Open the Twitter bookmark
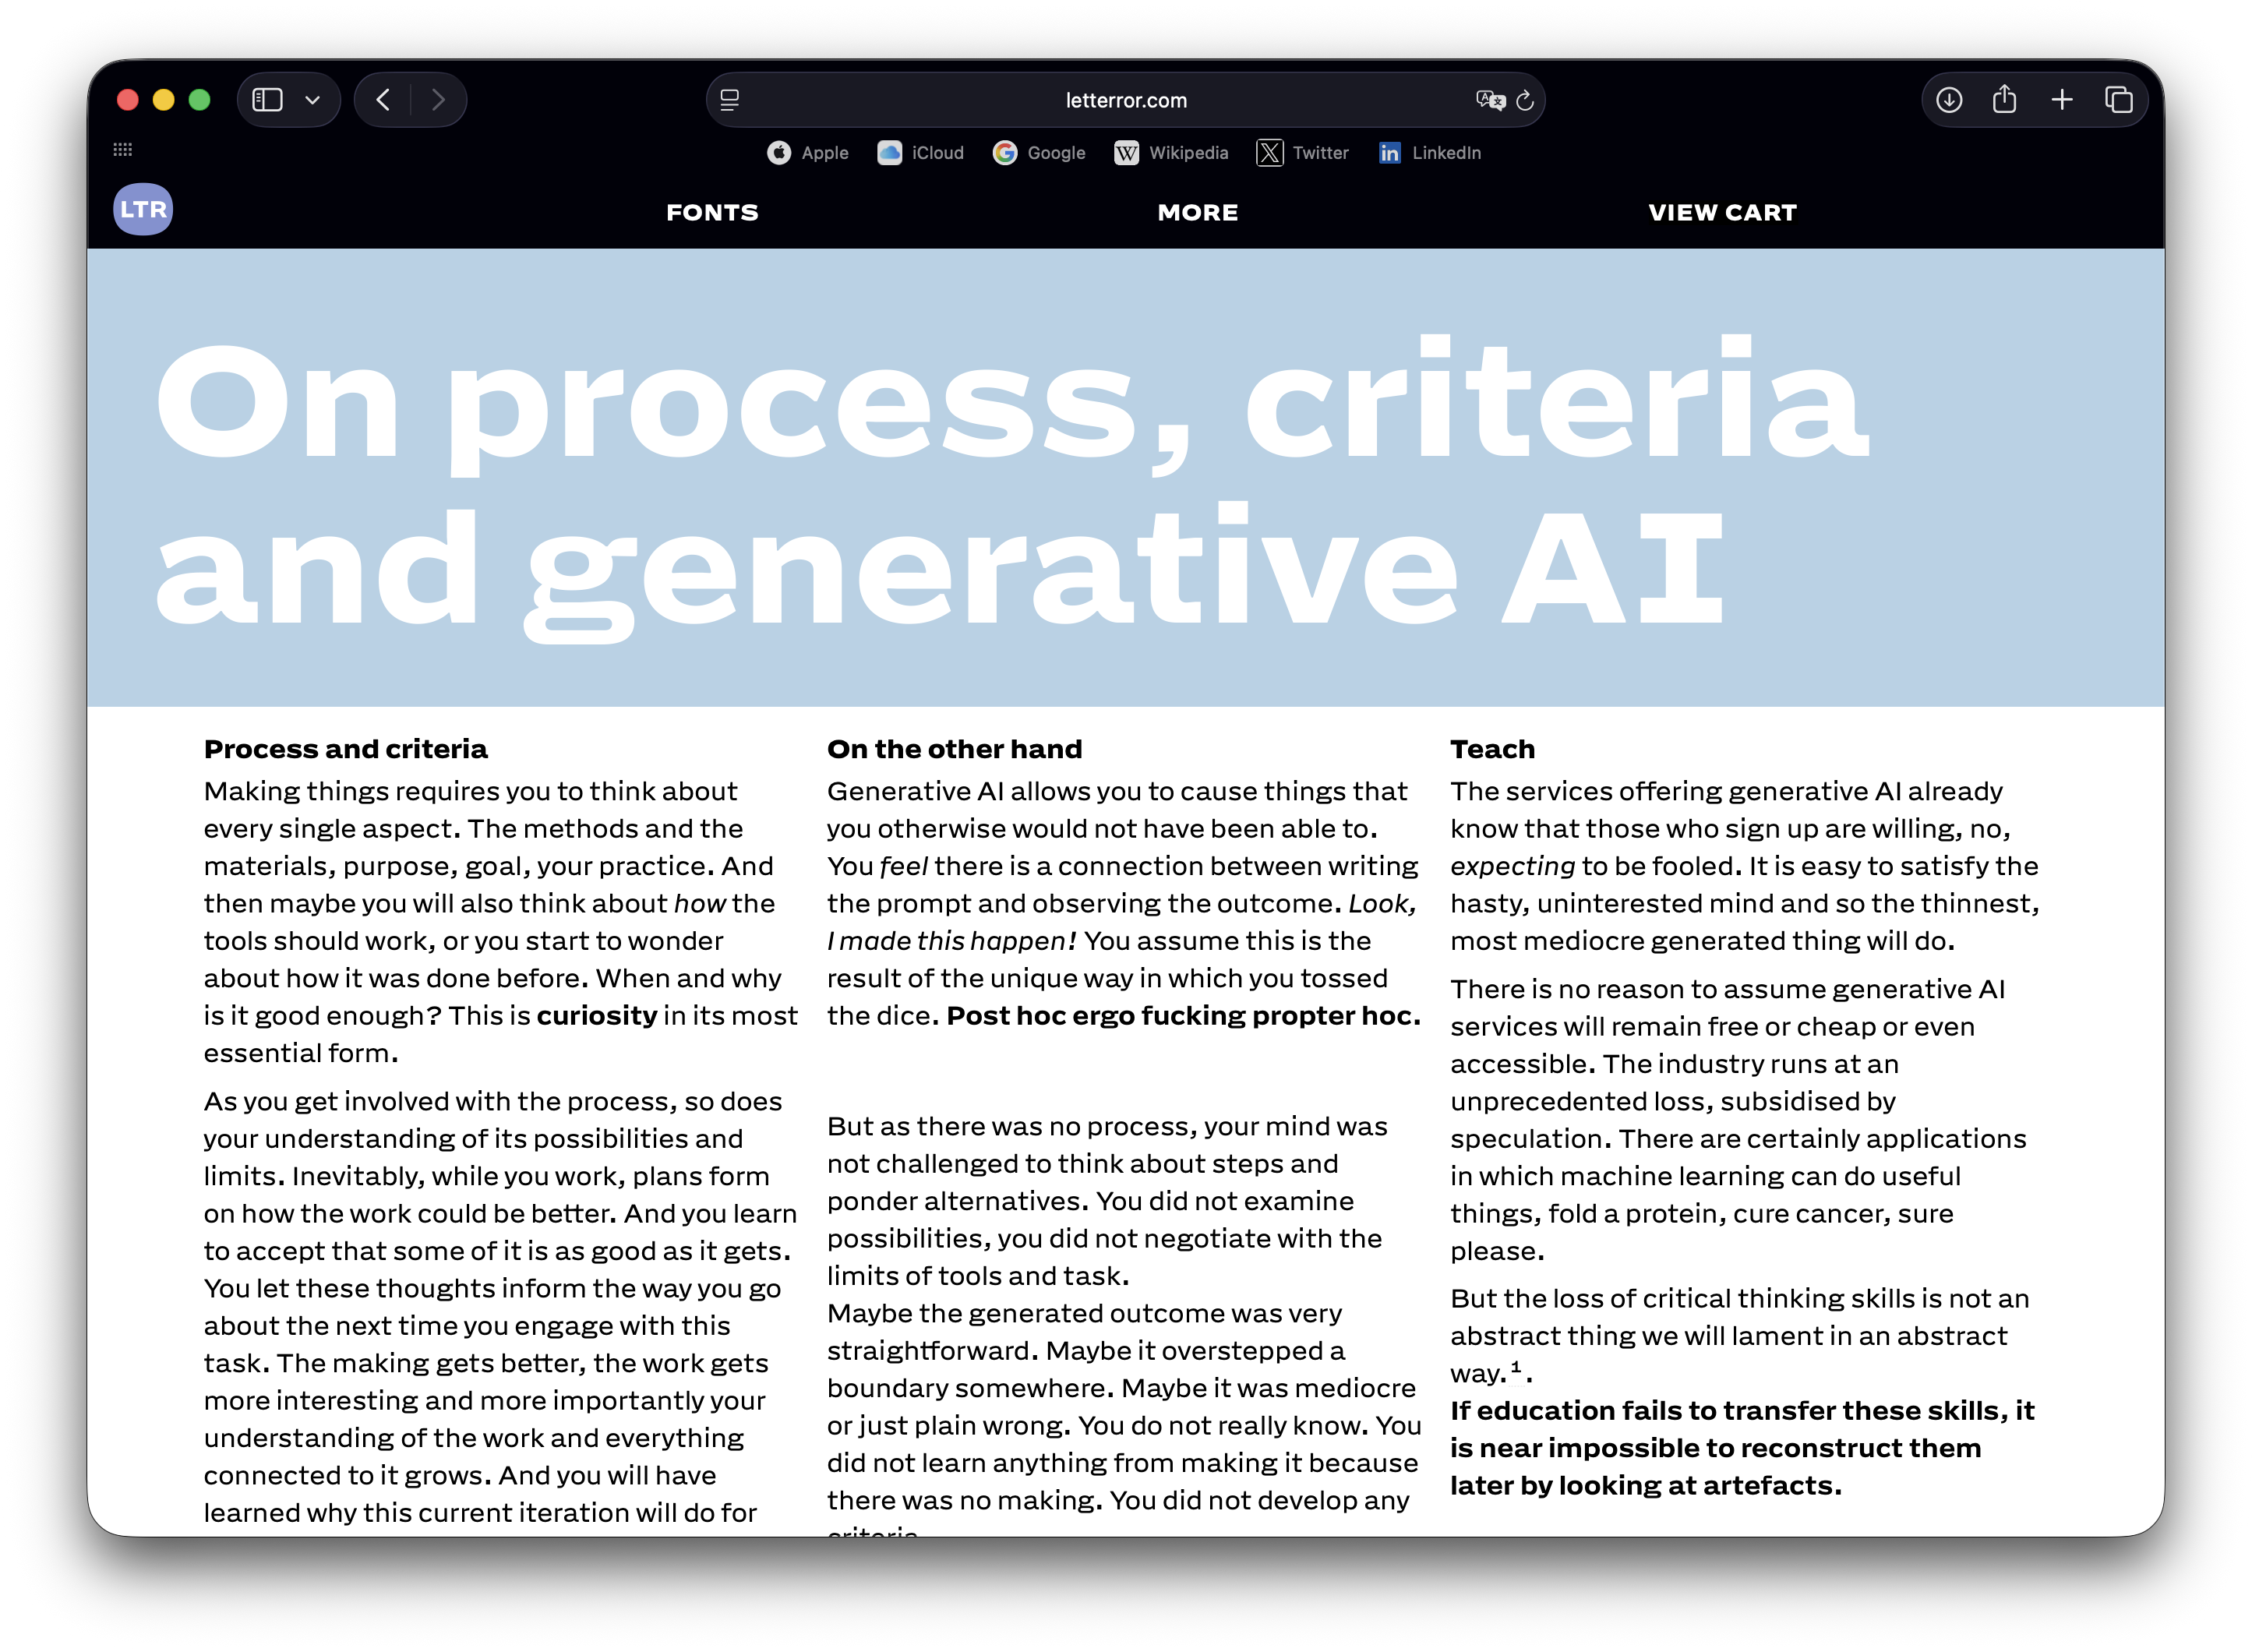The height and width of the screenshot is (1652, 2252). tap(1303, 153)
